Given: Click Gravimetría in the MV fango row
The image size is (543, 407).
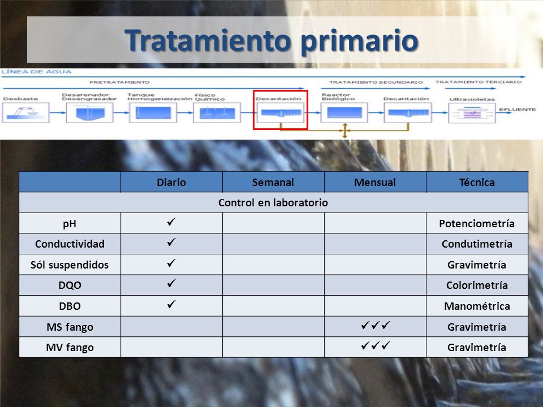Looking at the screenshot, I should coord(477,348).
